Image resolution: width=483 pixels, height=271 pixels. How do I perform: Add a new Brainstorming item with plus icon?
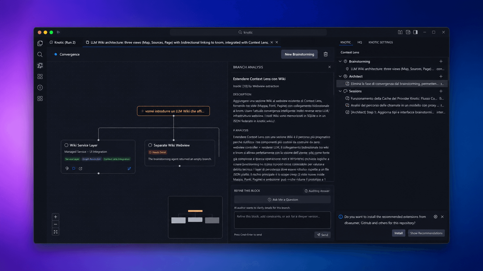tap(441, 61)
